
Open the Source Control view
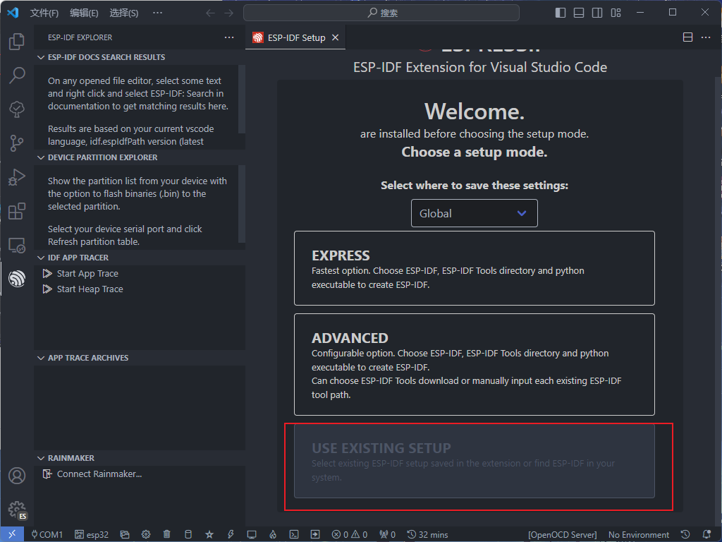[17, 143]
